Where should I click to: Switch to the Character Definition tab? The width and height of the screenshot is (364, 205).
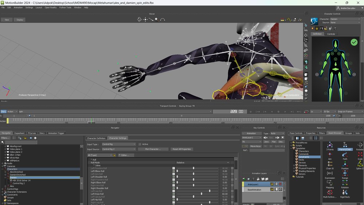point(96,138)
